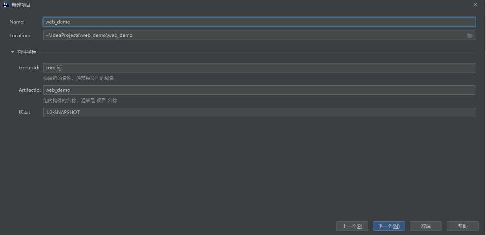Click the Location: label
486x235 pixels.
20,36
